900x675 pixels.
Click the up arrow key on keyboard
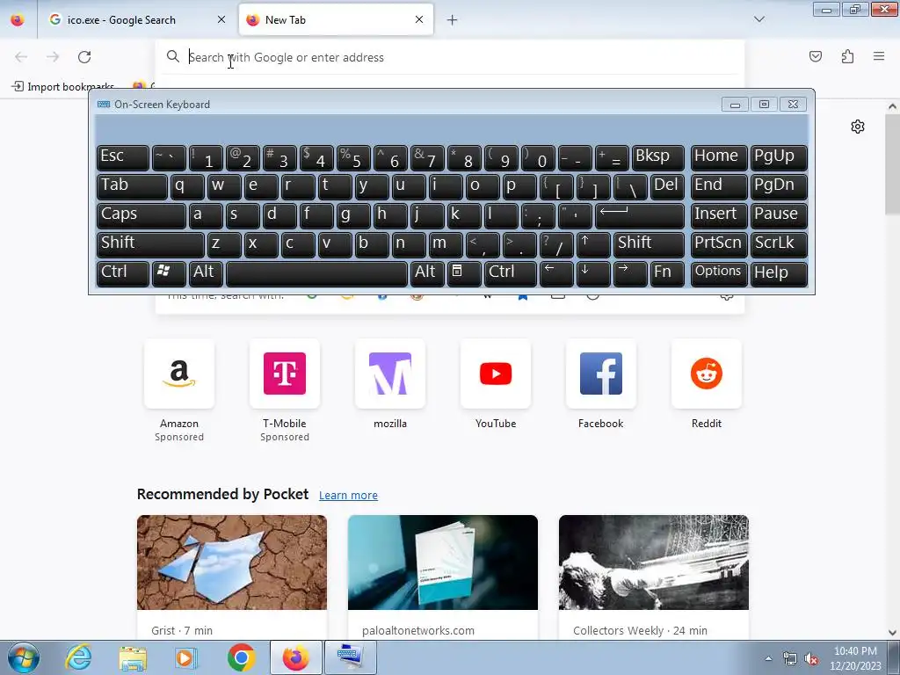(x=593, y=244)
